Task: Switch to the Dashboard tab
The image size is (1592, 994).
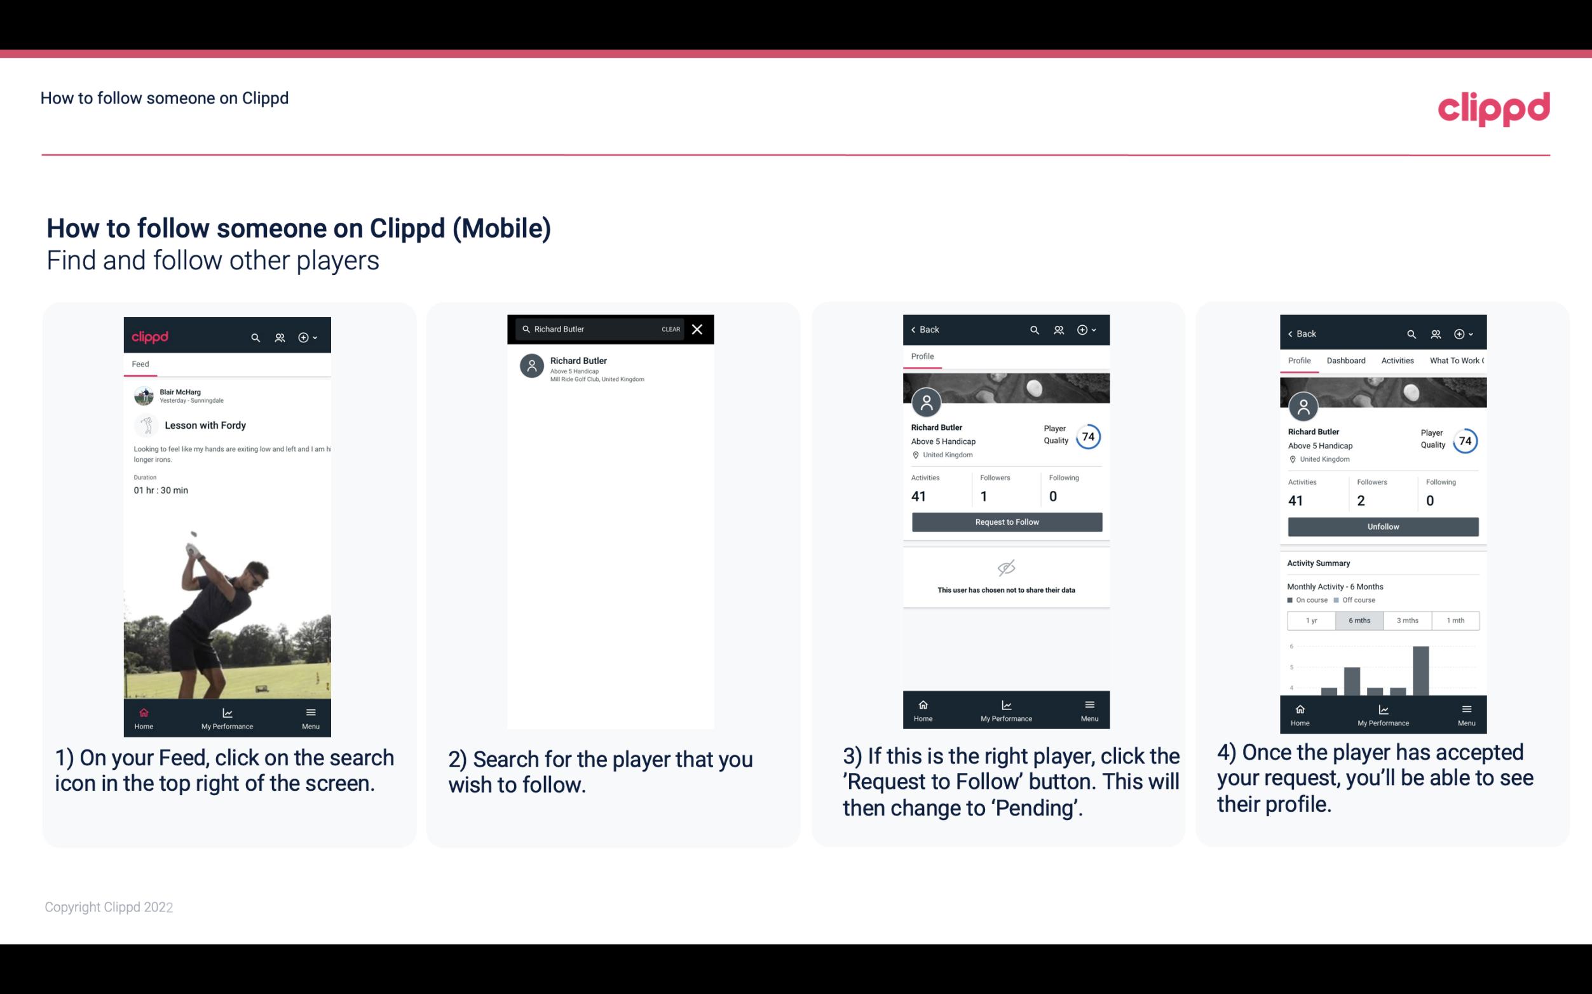Action: 1345,359
